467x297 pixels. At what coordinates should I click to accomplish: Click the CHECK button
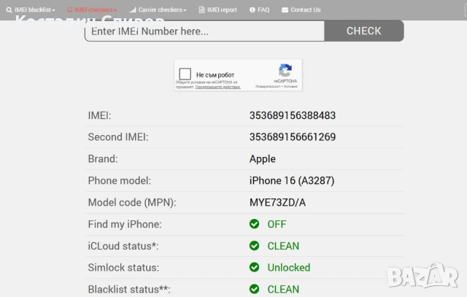click(x=364, y=31)
